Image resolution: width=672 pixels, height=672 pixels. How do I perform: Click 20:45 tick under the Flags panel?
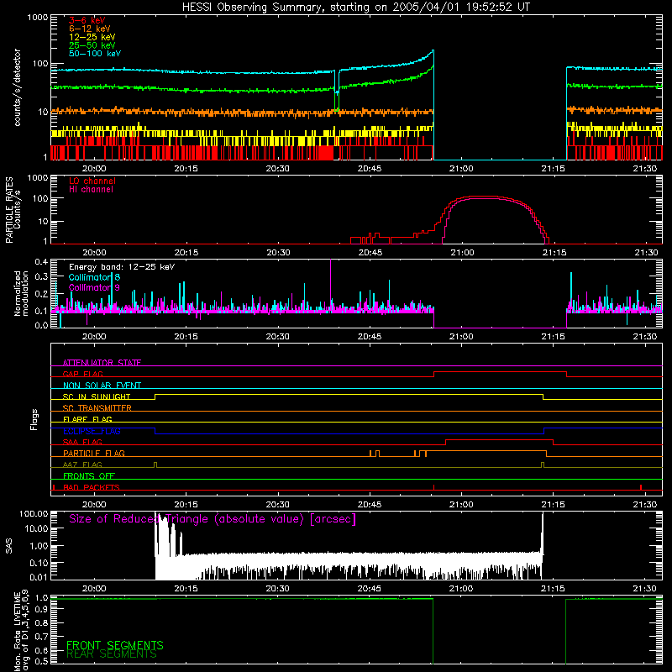click(x=370, y=505)
